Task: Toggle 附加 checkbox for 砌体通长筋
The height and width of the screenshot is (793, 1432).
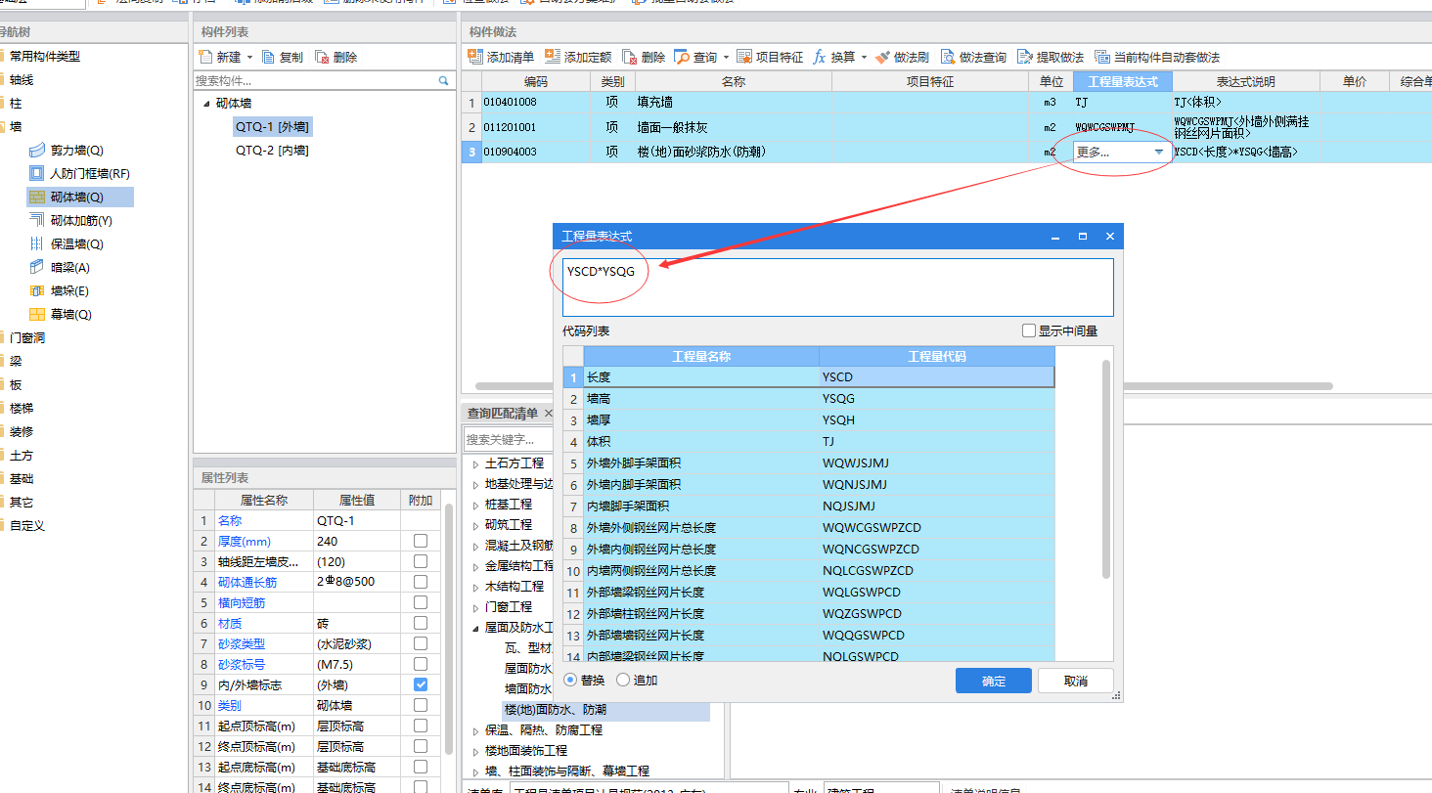Action: [421, 582]
